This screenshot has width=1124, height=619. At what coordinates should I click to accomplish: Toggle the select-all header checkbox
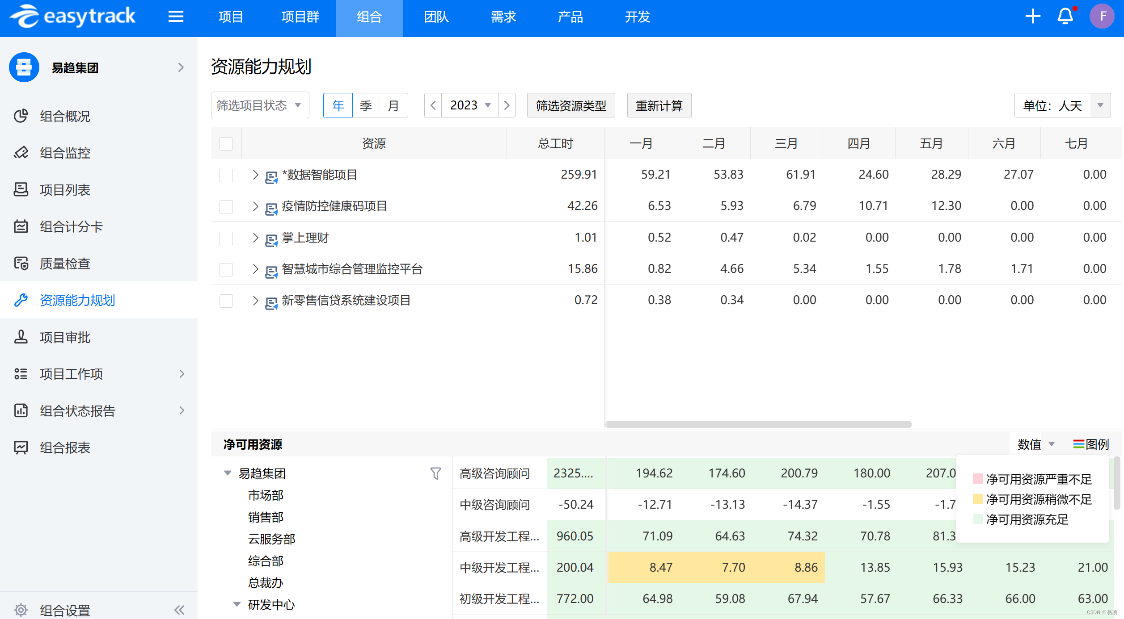(226, 144)
